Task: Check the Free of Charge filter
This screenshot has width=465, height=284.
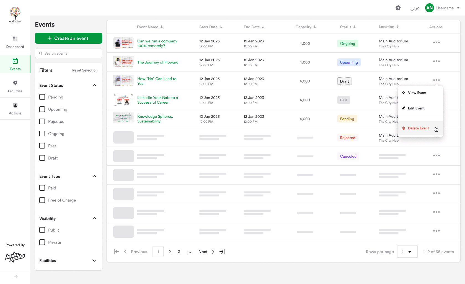Action: pyautogui.click(x=42, y=200)
